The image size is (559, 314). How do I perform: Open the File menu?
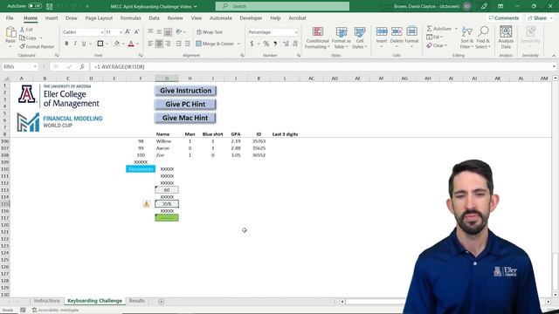tap(10, 17)
